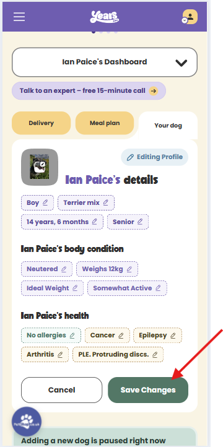Edit the 14 years, 6 months age tag
This screenshot has width=223, height=447.
(x=62, y=222)
